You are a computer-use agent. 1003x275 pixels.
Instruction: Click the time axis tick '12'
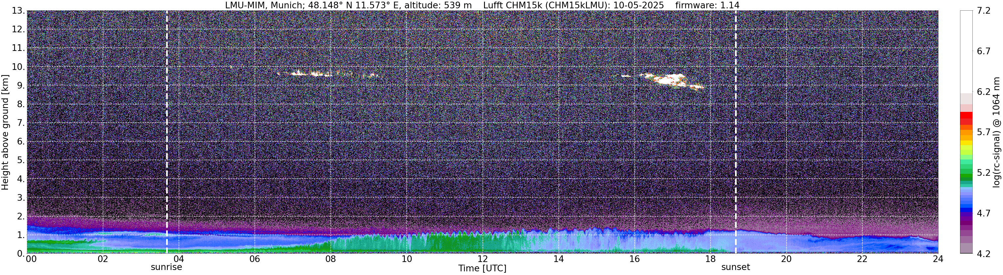click(482, 259)
